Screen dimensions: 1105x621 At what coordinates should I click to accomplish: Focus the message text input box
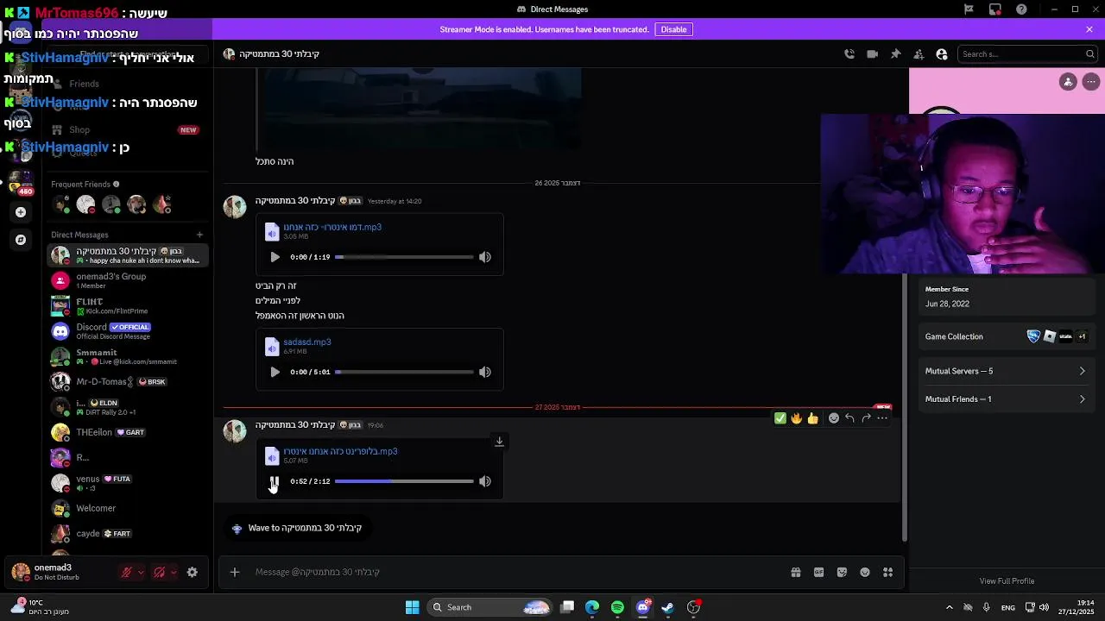click(518, 572)
